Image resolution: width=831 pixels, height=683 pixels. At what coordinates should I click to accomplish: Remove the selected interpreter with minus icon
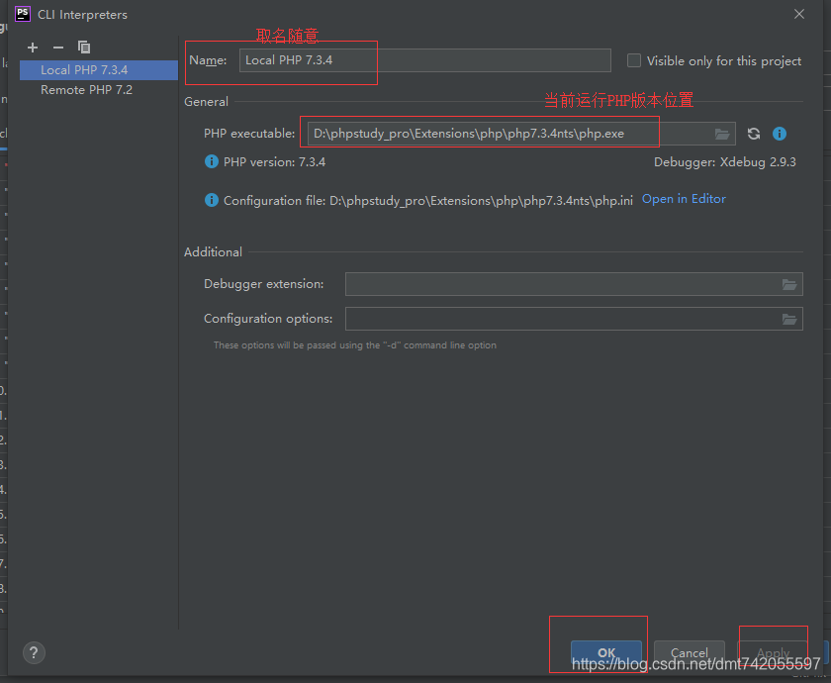58,48
